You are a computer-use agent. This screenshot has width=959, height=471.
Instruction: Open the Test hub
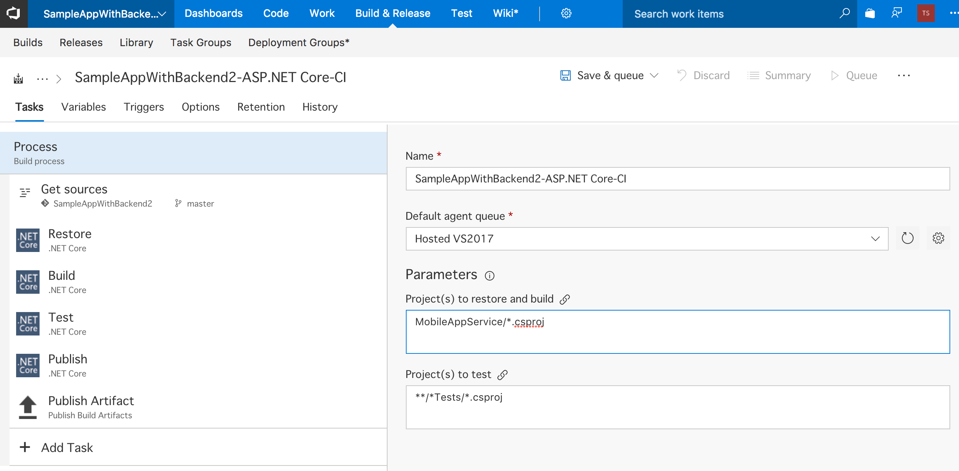point(462,14)
